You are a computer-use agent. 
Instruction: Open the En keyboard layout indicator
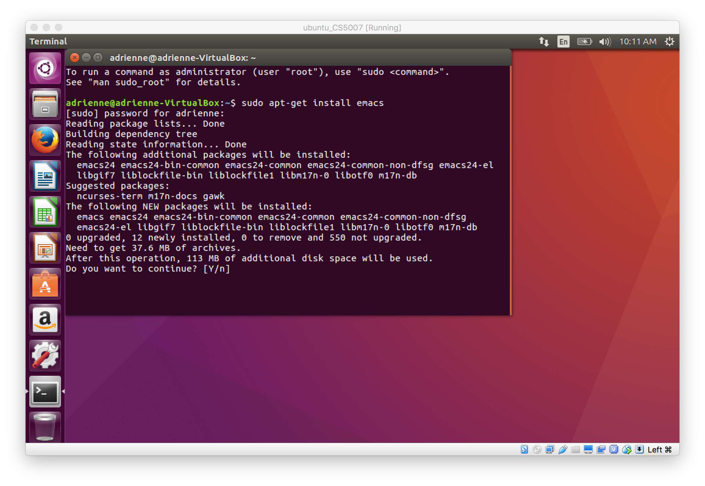point(563,41)
